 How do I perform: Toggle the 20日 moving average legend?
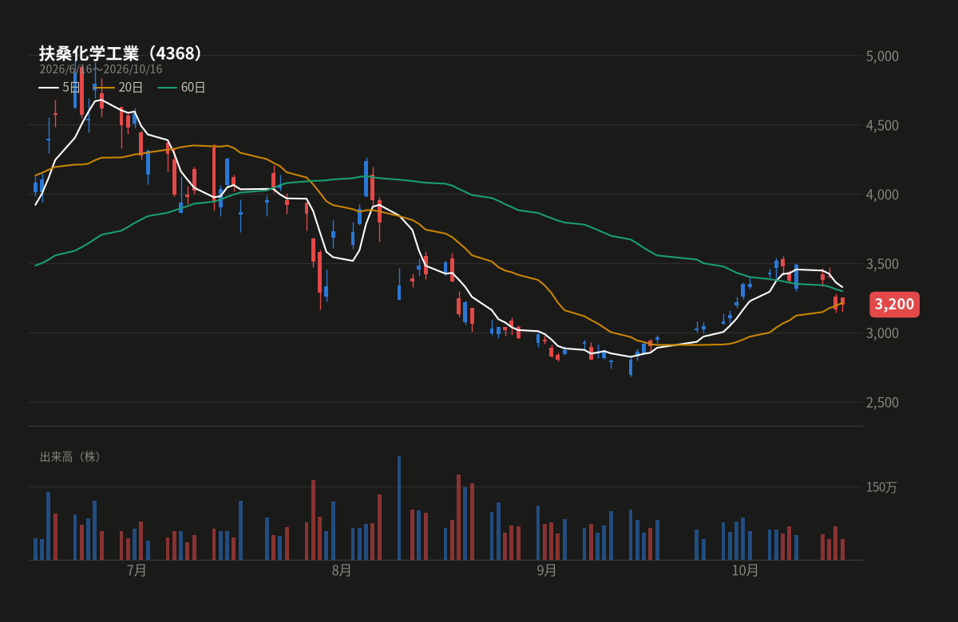point(119,88)
